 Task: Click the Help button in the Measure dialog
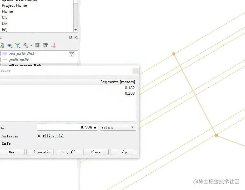point(123,152)
